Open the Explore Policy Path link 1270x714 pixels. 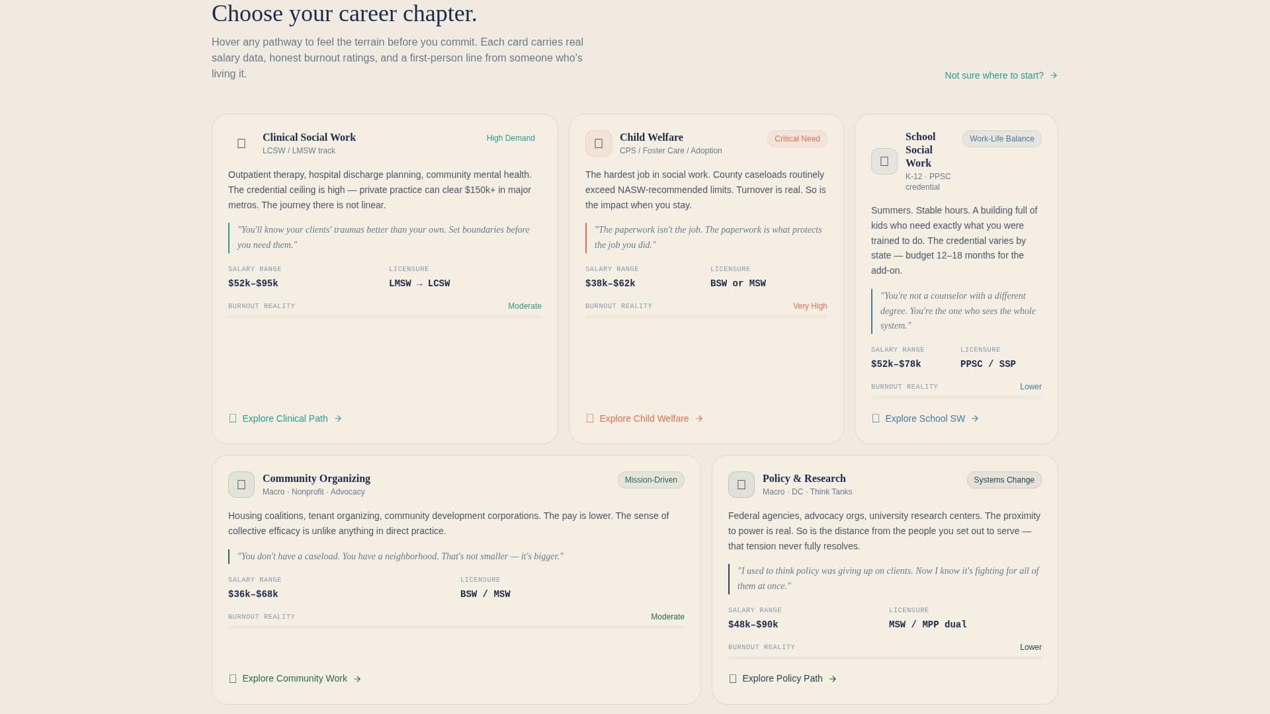[x=783, y=678]
